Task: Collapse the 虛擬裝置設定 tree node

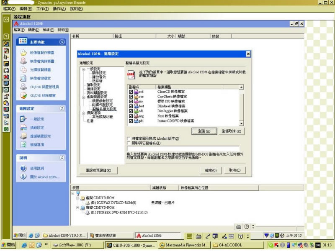Action: coord(83,97)
